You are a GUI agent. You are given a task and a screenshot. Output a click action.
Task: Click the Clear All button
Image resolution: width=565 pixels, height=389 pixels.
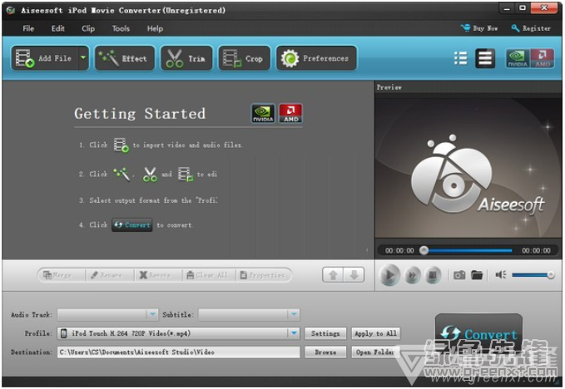[209, 275]
